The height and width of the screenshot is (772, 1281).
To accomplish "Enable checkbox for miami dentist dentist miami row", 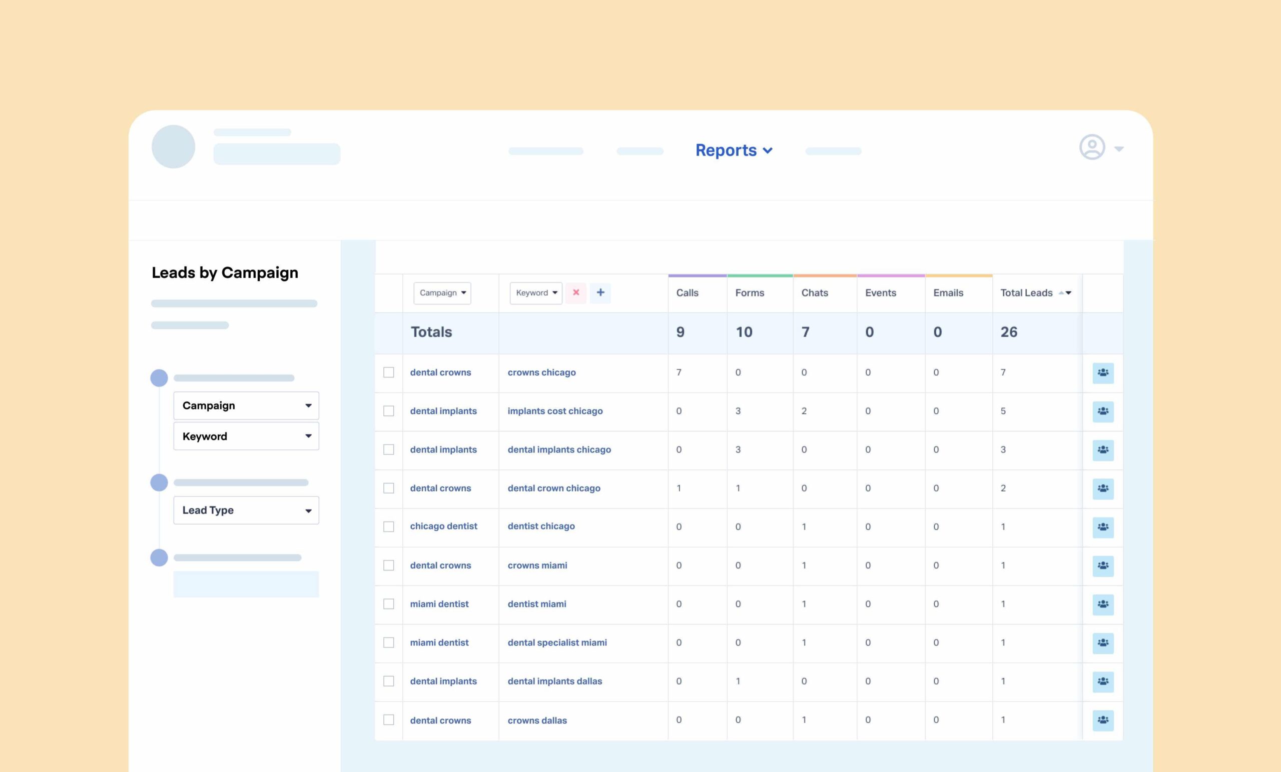I will coord(389,603).
